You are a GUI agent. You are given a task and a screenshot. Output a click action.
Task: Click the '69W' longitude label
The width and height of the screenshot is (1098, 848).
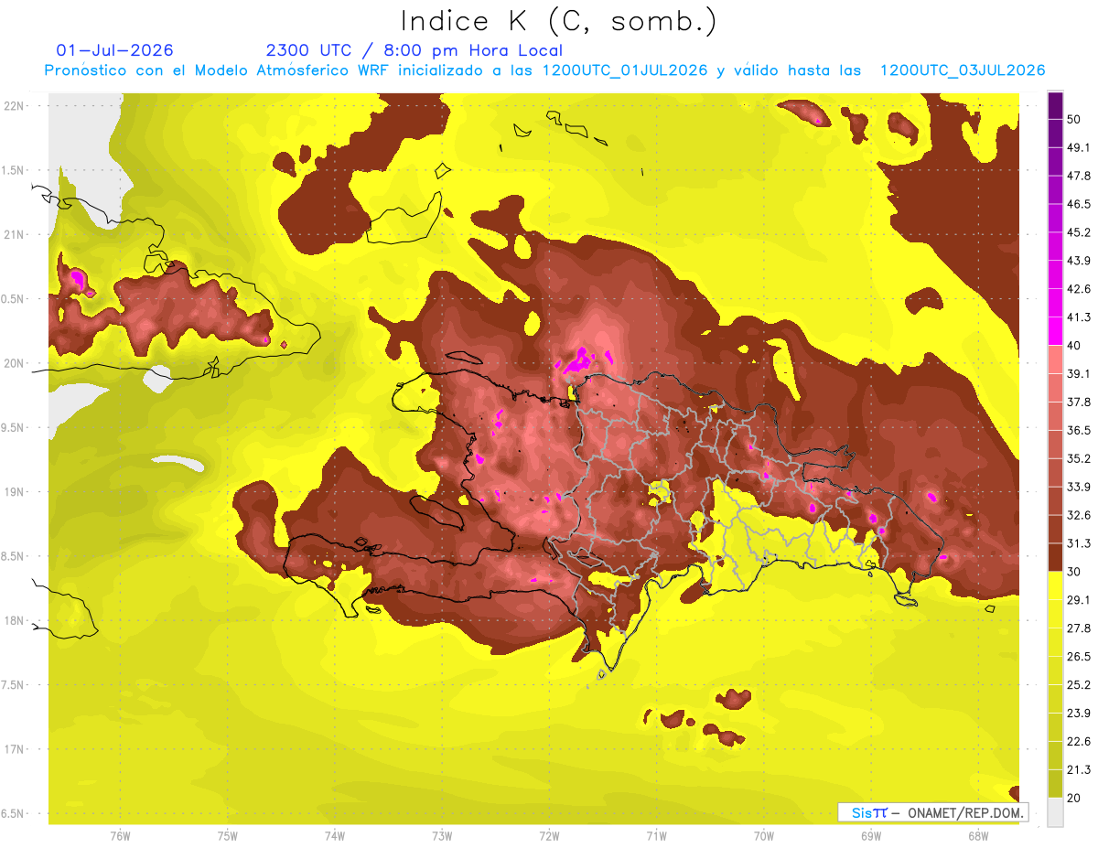pyautogui.click(x=870, y=836)
